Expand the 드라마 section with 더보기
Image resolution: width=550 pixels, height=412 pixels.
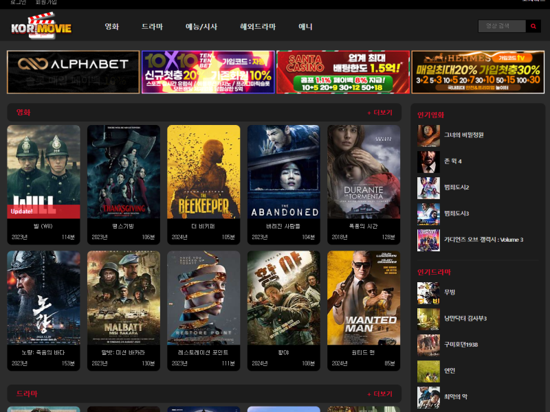click(379, 394)
